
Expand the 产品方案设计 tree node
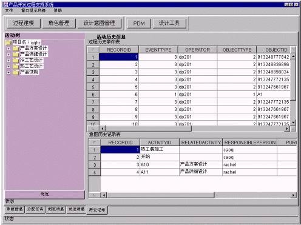tap(8, 49)
